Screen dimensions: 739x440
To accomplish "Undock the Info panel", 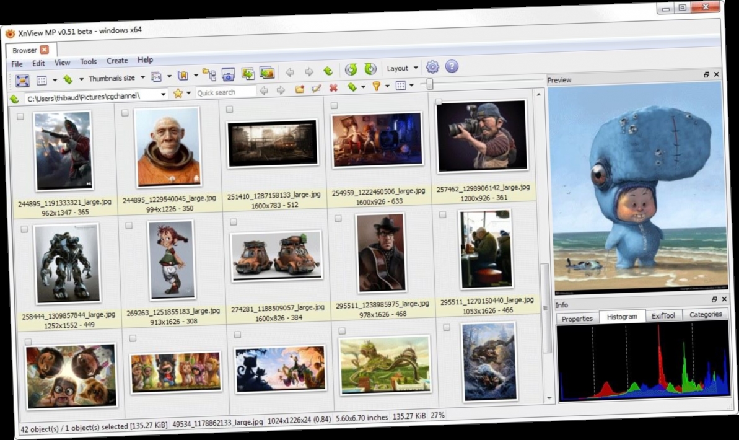I will [714, 299].
